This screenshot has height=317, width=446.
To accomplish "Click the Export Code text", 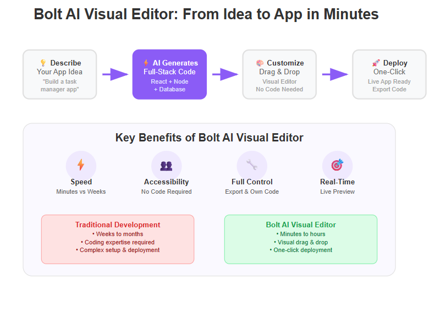I will pyautogui.click(x=389, y=89).
